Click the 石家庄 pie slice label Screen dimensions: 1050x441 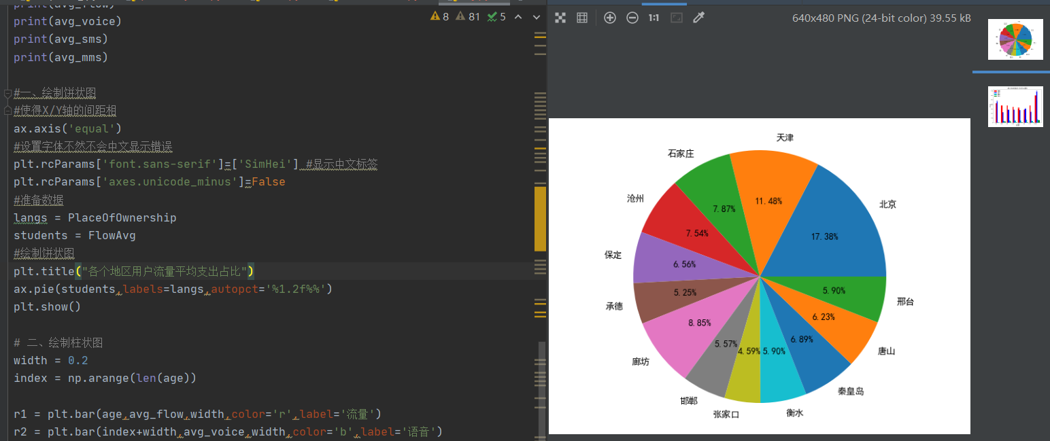tap(681, 154)
